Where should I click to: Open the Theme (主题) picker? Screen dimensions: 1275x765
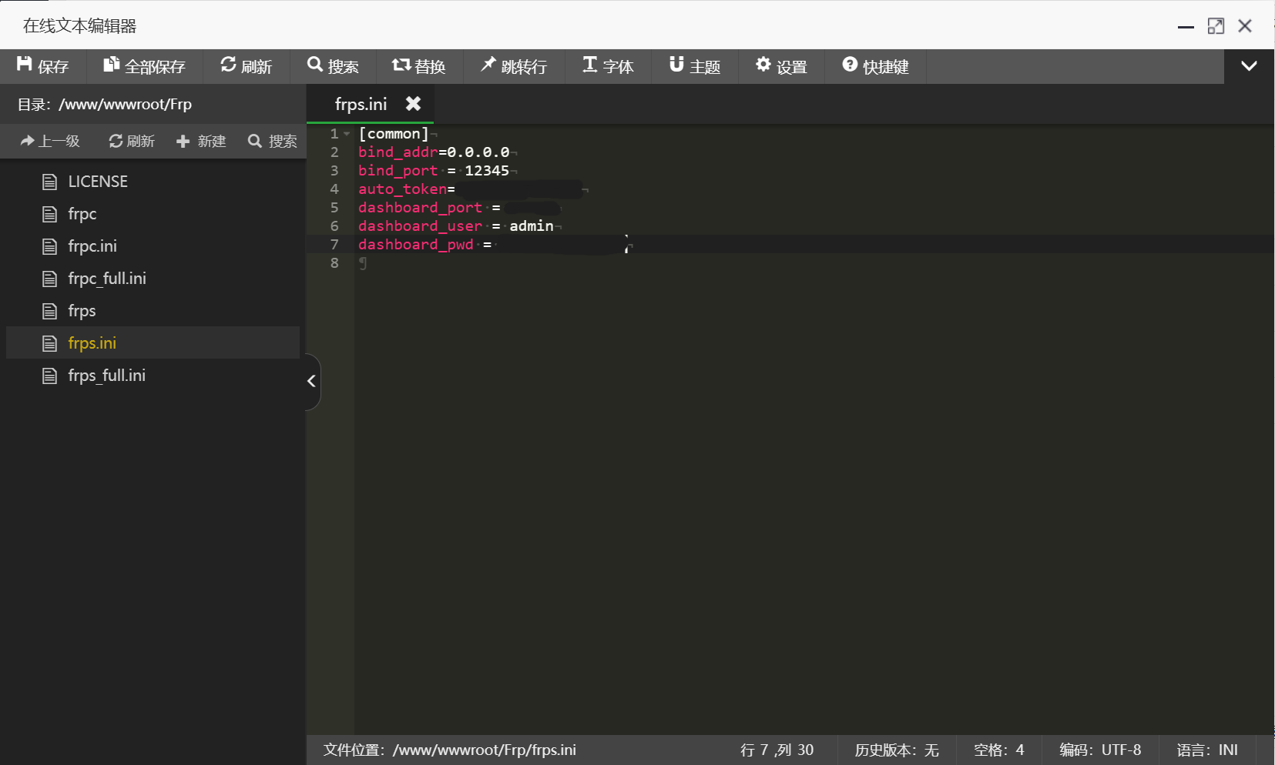676,65
